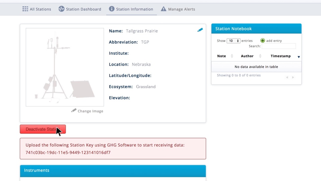Click the Note column header
The height and width of the screenshot is (181, 321).
(221, 56)
